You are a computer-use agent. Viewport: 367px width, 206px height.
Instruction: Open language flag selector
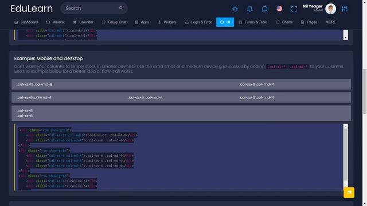(279, 9)
